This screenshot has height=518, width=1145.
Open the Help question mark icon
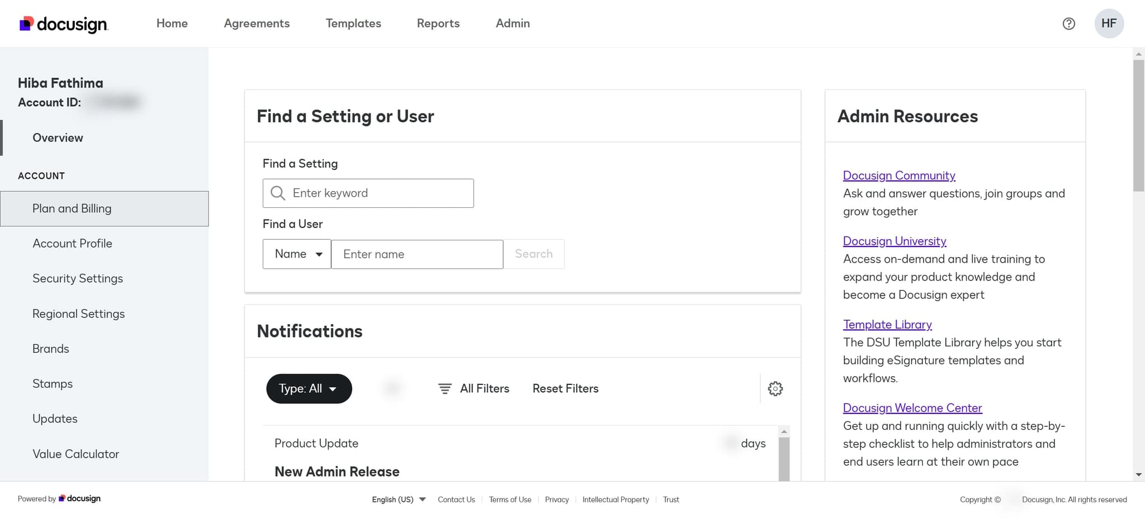click(x=1068, y=23)
